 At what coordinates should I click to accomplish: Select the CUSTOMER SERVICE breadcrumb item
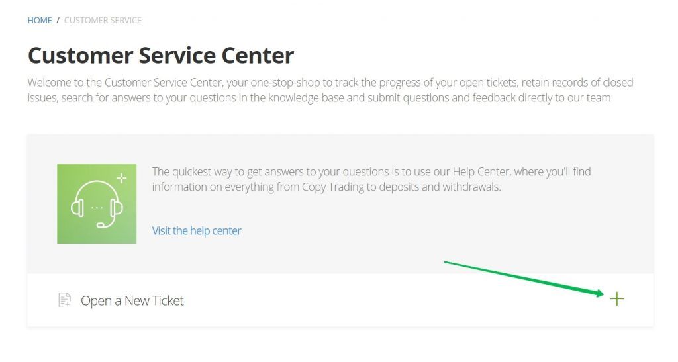click(103, 20)
